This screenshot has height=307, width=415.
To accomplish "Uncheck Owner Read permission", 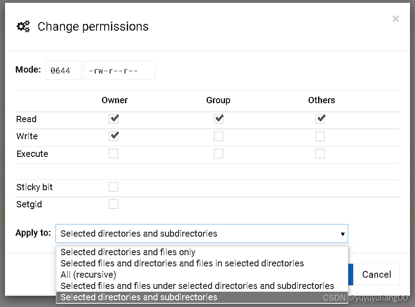I will [114, 119].
